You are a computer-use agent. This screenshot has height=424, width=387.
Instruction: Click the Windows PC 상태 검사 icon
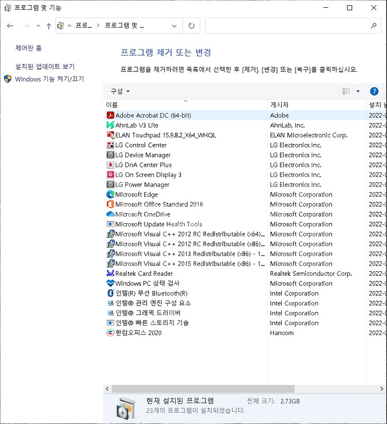110,284
